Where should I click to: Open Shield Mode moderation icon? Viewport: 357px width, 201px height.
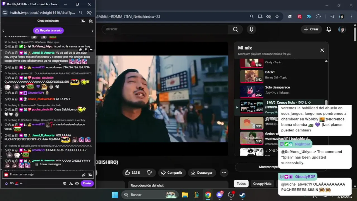point(65,183)
